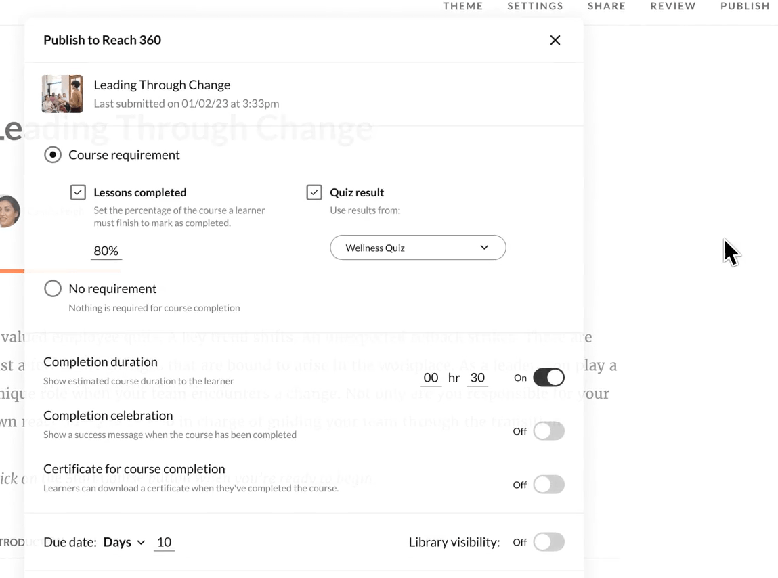Click the completion duration hours field
This screenshot has height=578, width=778.
click(431, 378)
